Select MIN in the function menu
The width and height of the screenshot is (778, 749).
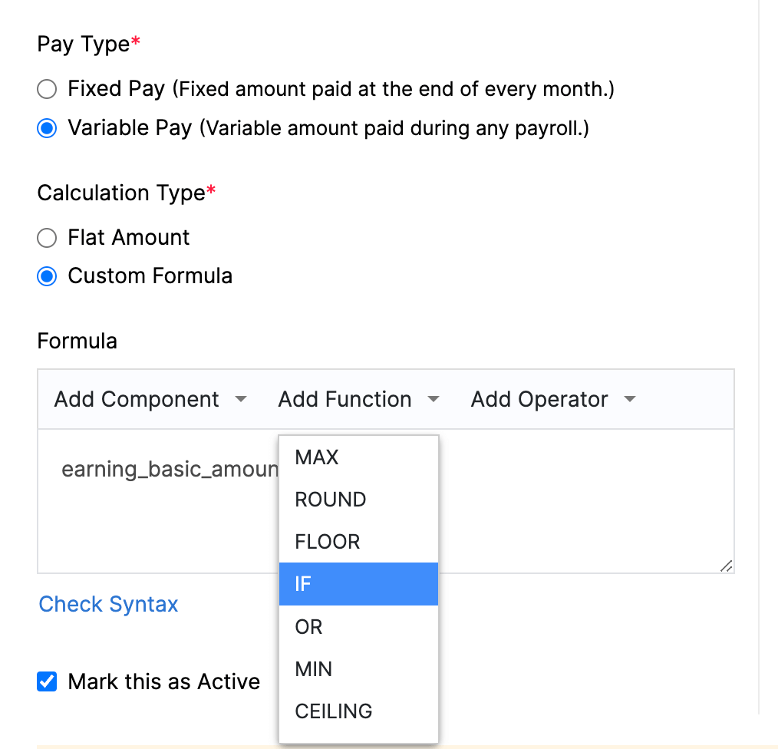coord(313,669)
